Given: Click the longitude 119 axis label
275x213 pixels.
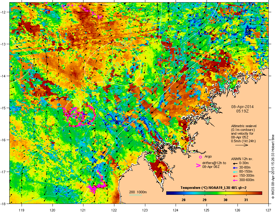Looking at the screenshot, I should pyautogui.click(x=22, y=210).
